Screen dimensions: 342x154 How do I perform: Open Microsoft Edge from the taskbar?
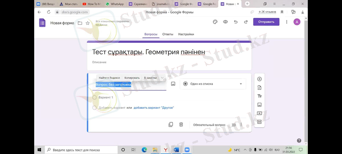[144, 150]
